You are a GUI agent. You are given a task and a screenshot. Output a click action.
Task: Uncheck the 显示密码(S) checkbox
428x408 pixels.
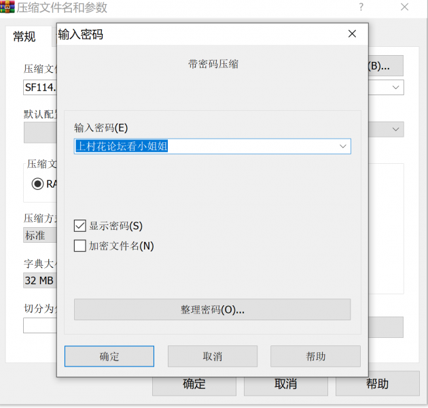(80, 226)
